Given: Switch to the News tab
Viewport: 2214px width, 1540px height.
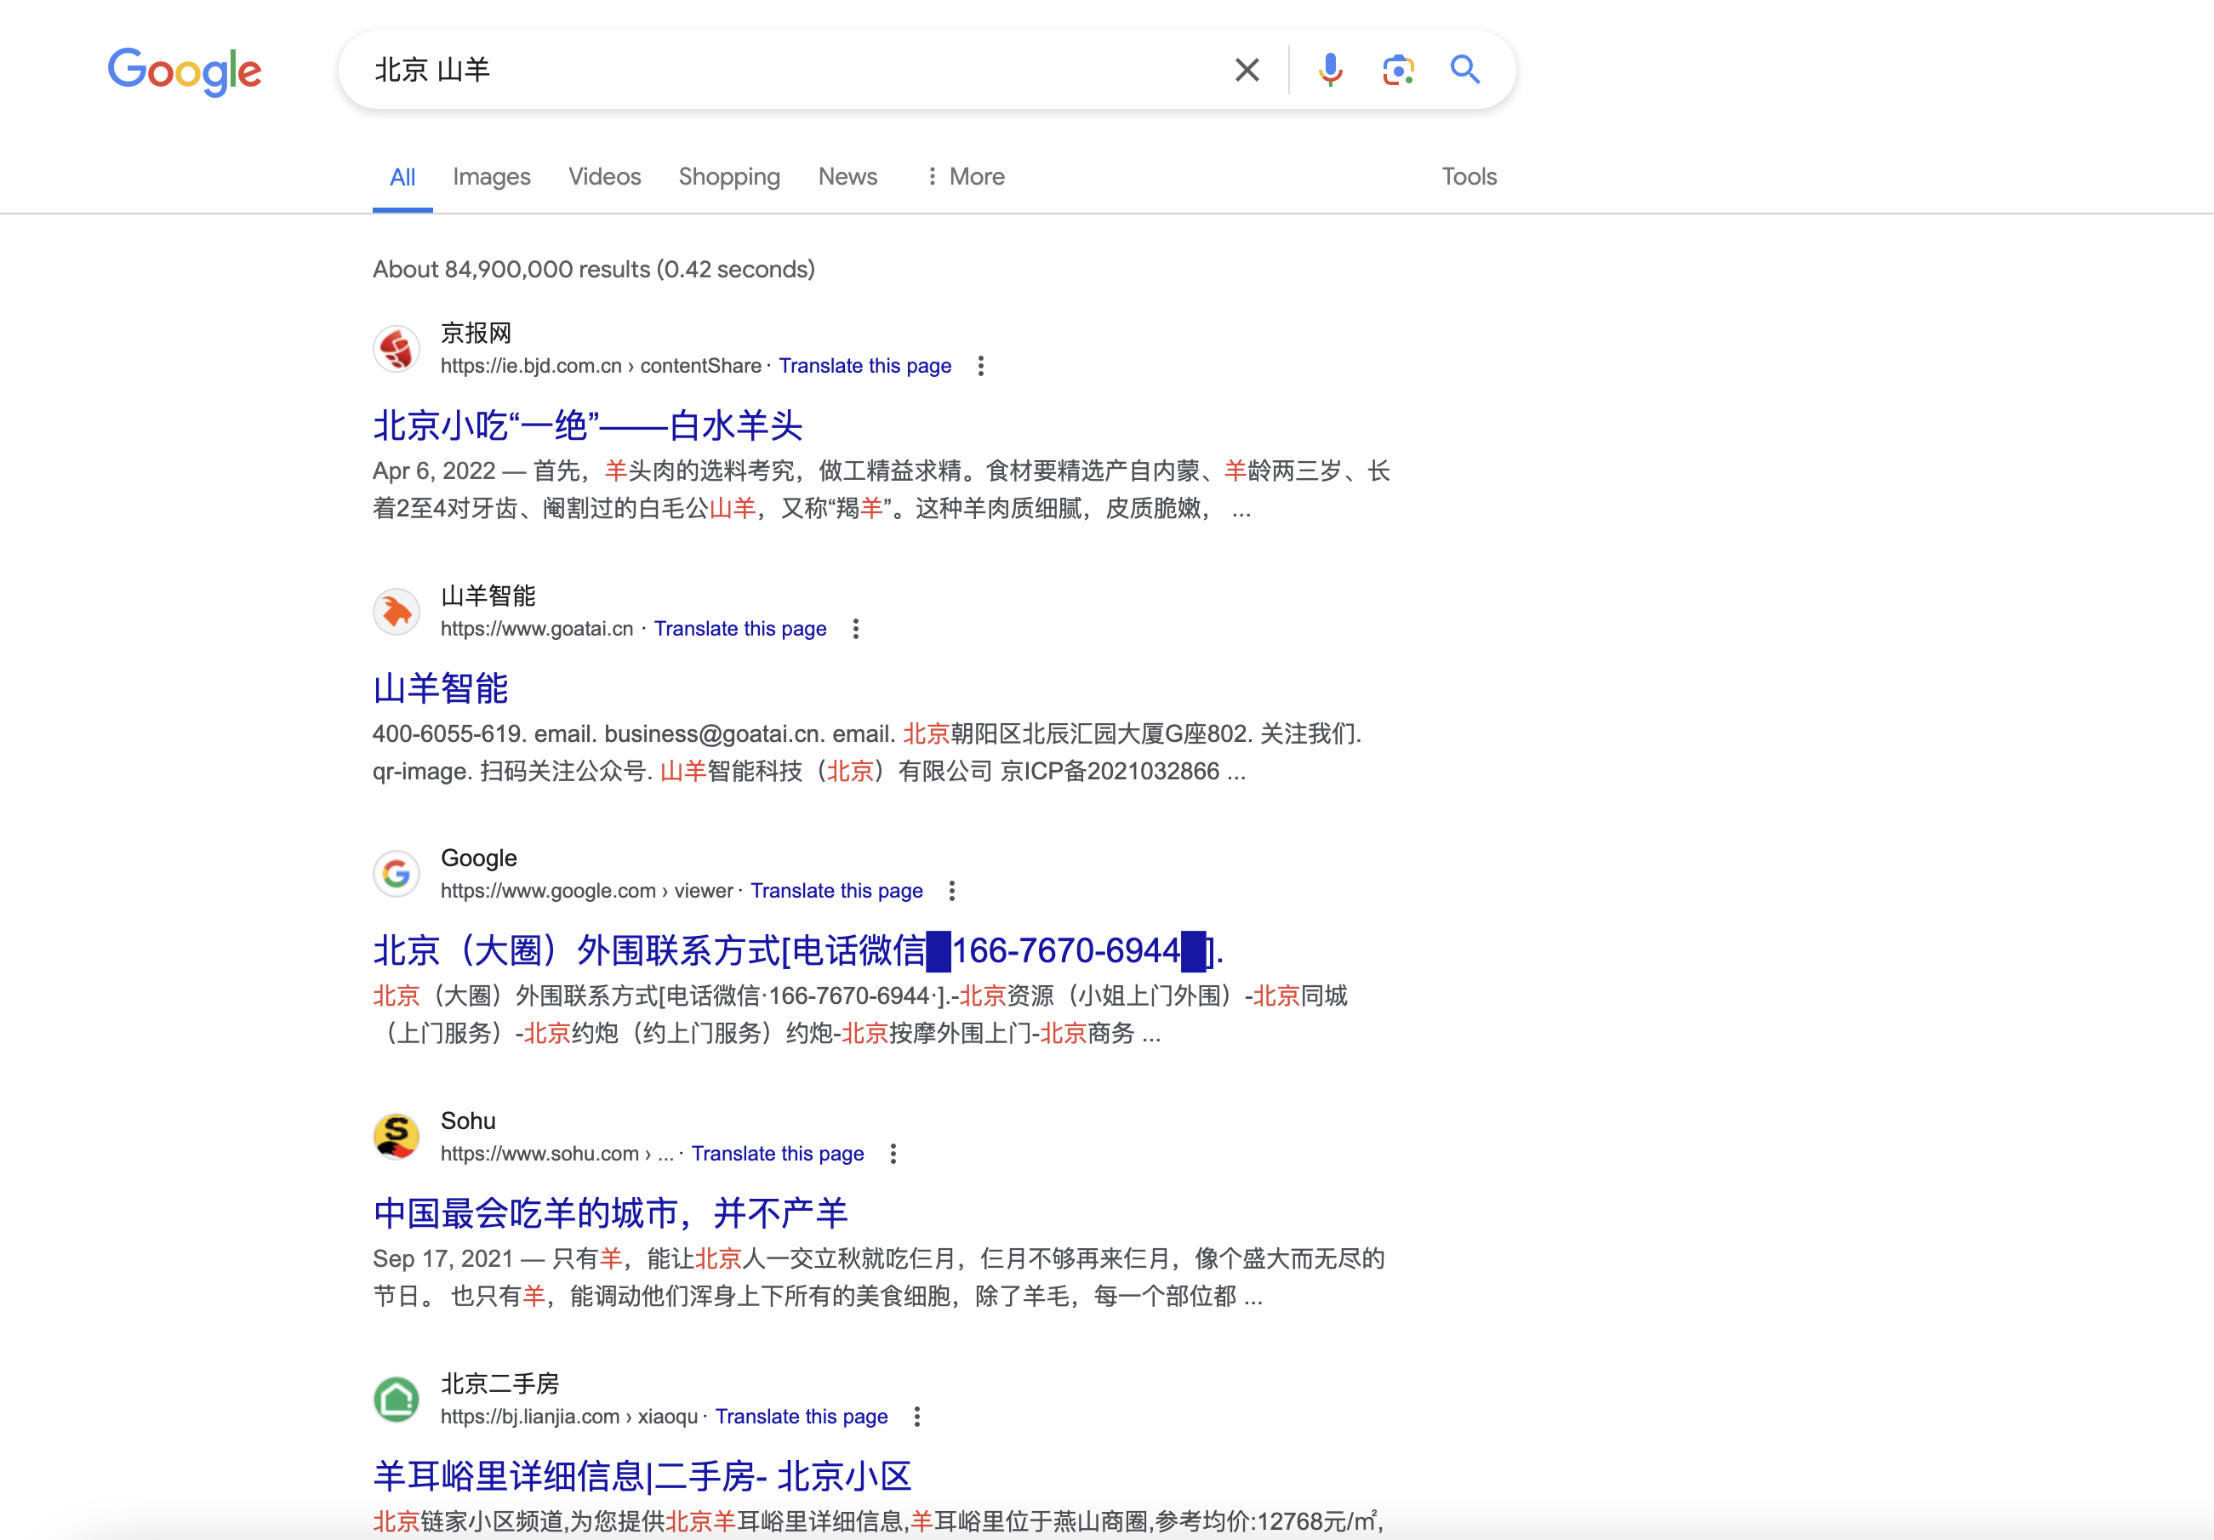Looking at the screenshot, I should [847, 176].
